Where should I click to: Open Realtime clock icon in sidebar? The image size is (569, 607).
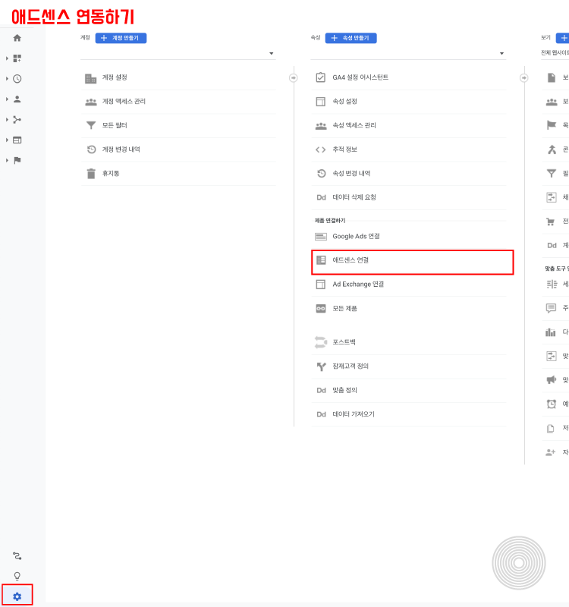(x=17, y=79)
